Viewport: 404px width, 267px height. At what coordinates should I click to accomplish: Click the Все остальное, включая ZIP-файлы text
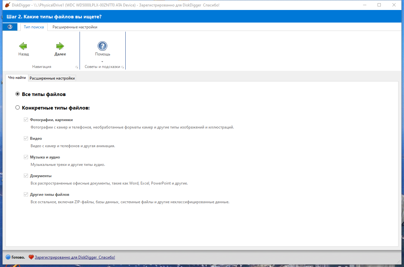[x=130, y=202]
